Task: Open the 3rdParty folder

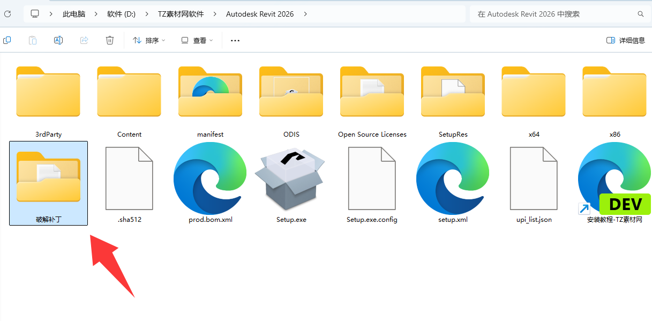Action: point(48,92)
